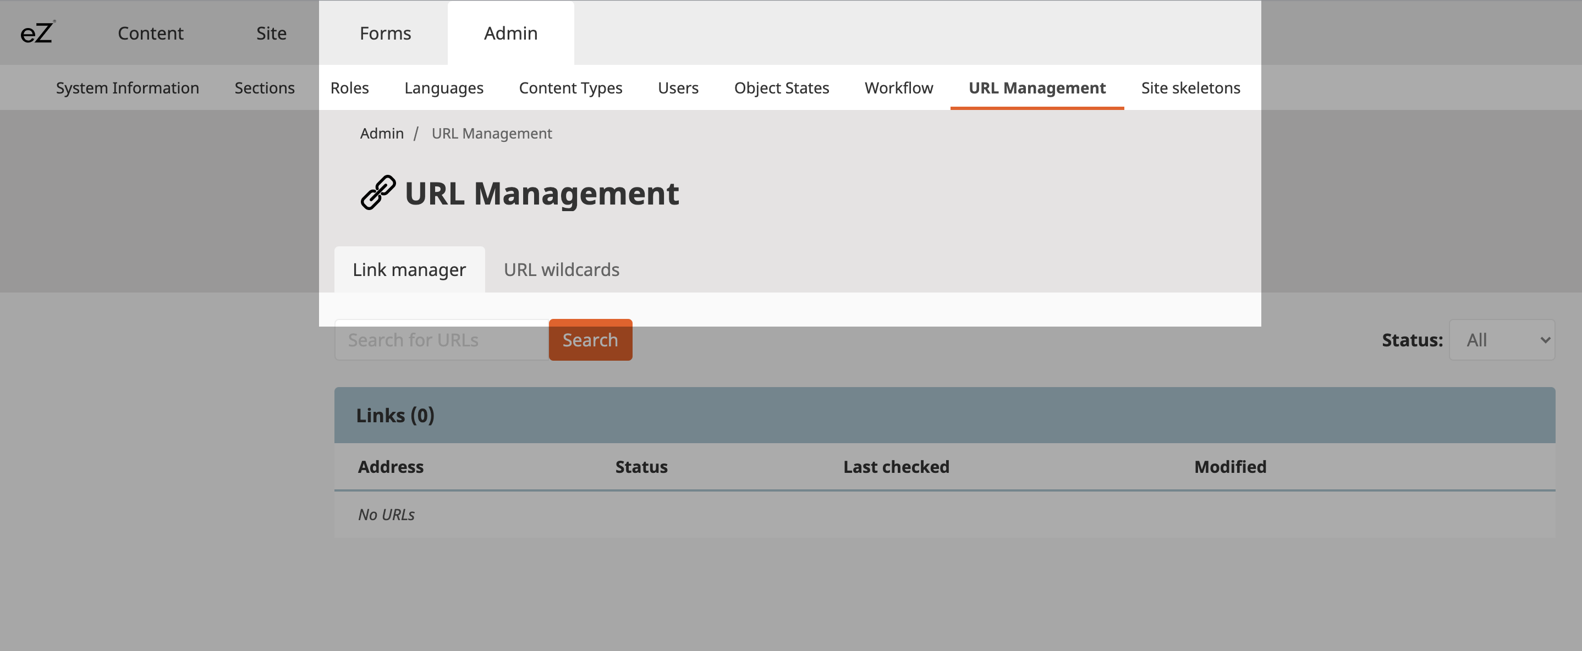Open the Status filter dropdown
Image resolution: width=1582 pixels, height=651 pixels.
[1502, 340]
